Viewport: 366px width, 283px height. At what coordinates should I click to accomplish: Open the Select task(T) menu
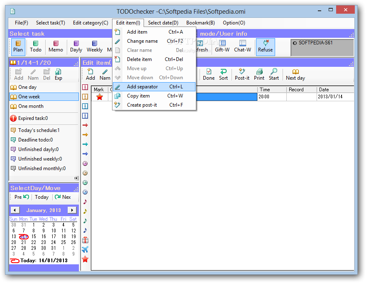pos(51,23)
